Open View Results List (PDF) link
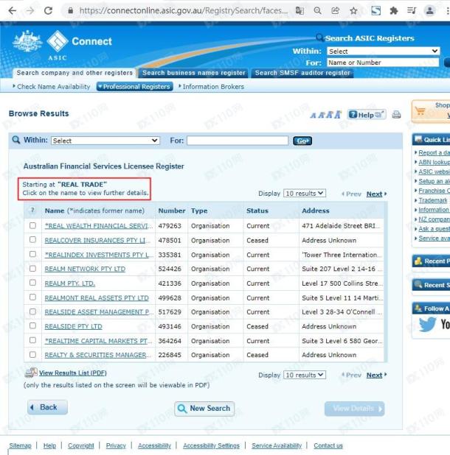The width and height of the screenshot is (450, 455). (x=73, y=373)
